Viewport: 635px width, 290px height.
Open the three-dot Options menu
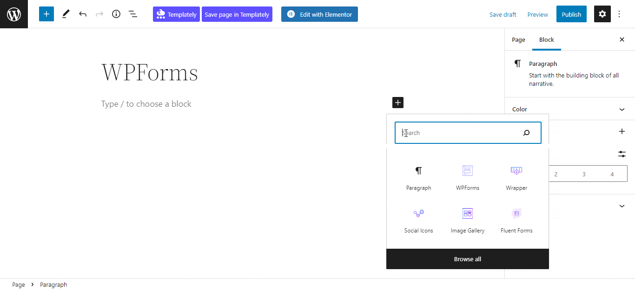coord(619,14)
